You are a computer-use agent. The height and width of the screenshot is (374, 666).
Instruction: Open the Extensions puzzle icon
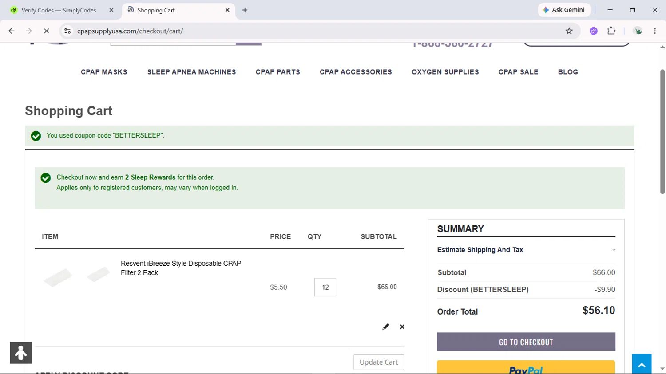[x=611, y=31]
